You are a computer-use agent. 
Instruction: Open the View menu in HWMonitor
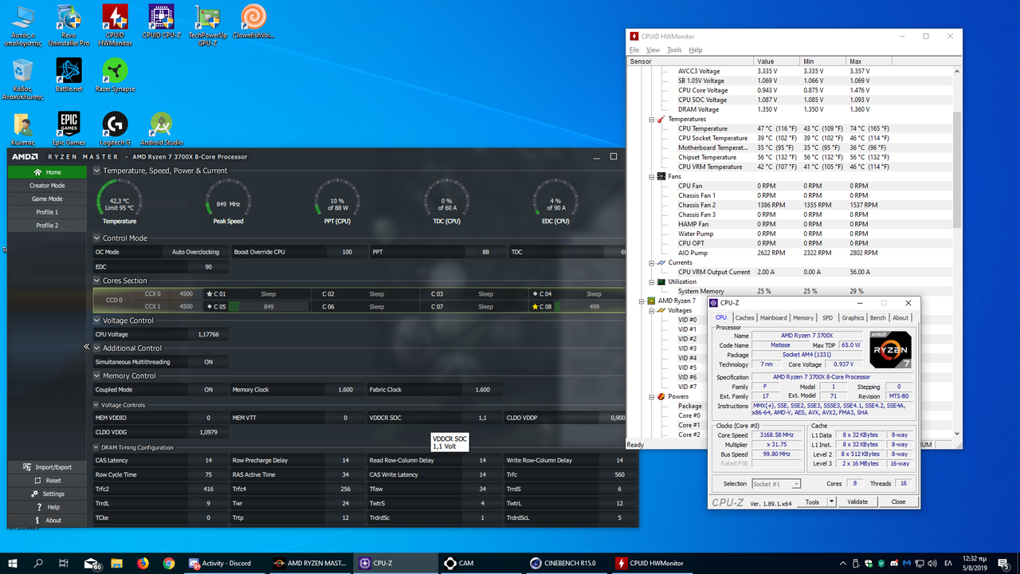tap(653, 49)
